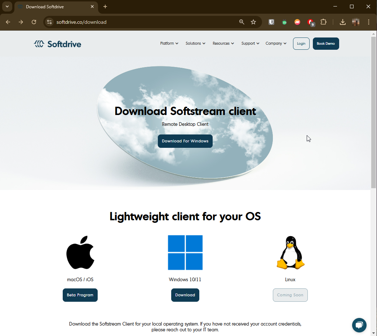Open the live chat bubble widget
The width and height of the screenshot is (377, 336).
[359, 325]
